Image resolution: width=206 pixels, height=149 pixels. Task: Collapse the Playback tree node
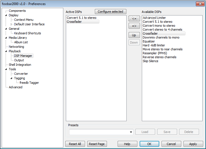[x=6, y=51]
